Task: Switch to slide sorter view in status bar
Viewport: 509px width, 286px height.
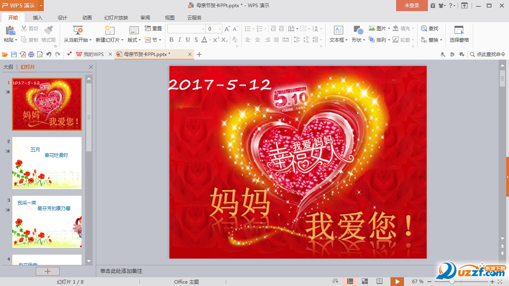Action: click(x=365, y=282)
